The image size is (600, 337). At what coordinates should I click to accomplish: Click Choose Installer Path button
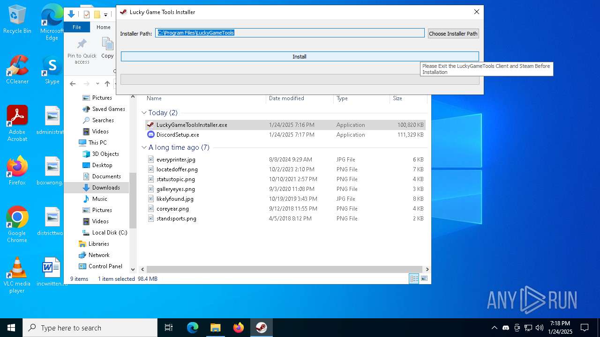(453, 33)
